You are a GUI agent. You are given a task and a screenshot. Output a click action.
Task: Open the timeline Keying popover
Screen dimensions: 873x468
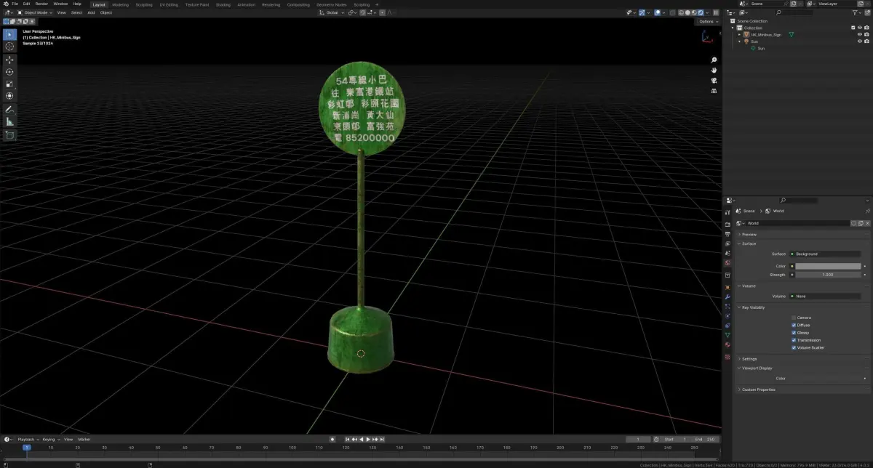point(50,439)
